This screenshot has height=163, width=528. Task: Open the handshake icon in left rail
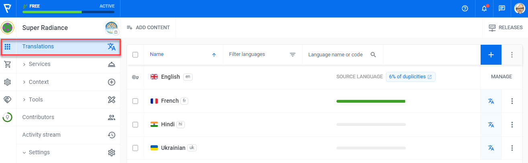point(7,99)
